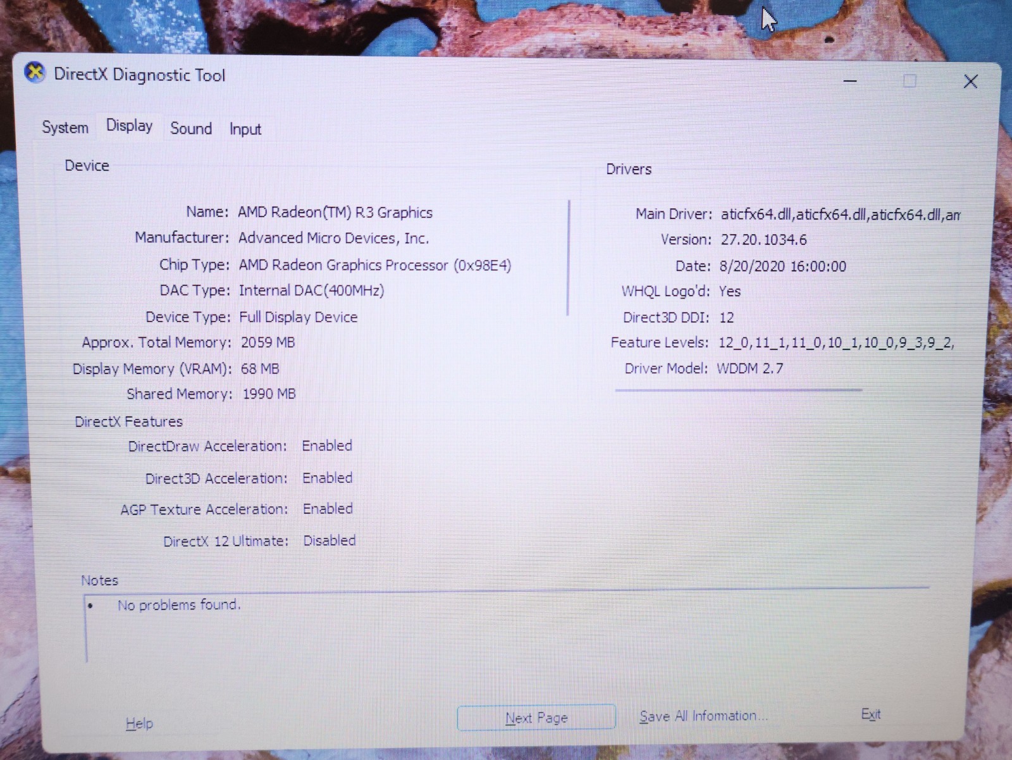Go to the Input tab
Viewport: 1012px width, 760px height.
[245, 129]
